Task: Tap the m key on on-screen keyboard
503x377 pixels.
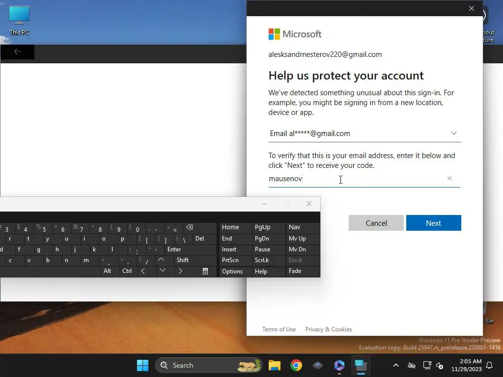Action: pos(89,260)
